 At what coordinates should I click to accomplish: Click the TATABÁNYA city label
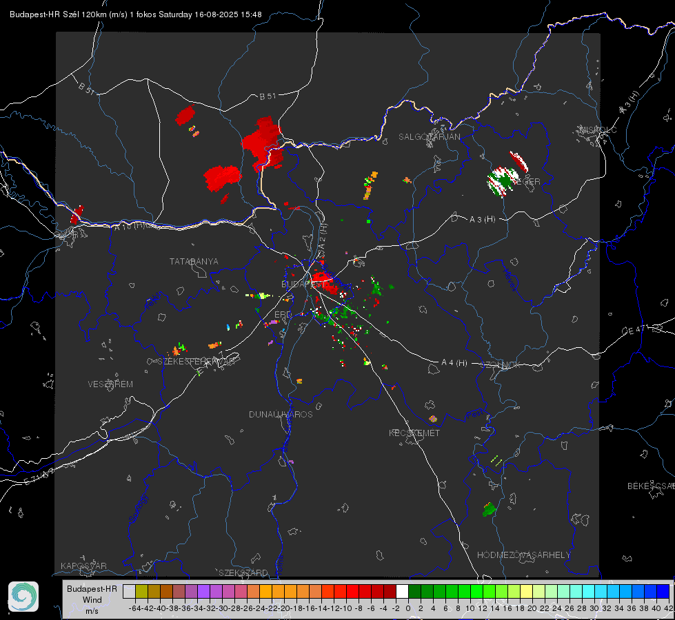click(194, 261)
